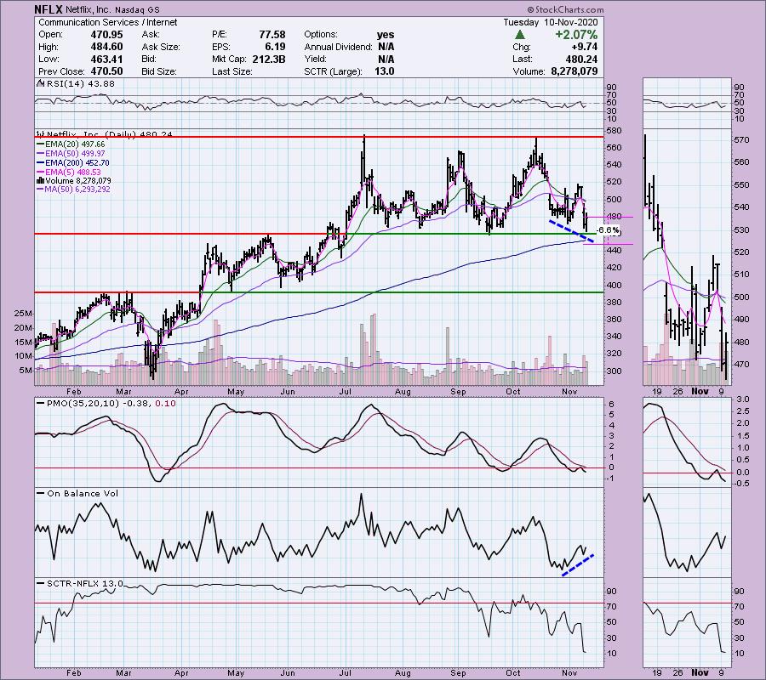Viewport: 766px width, 680px height.
Task: Click the Open value 470.95
Action: [106, 35]
